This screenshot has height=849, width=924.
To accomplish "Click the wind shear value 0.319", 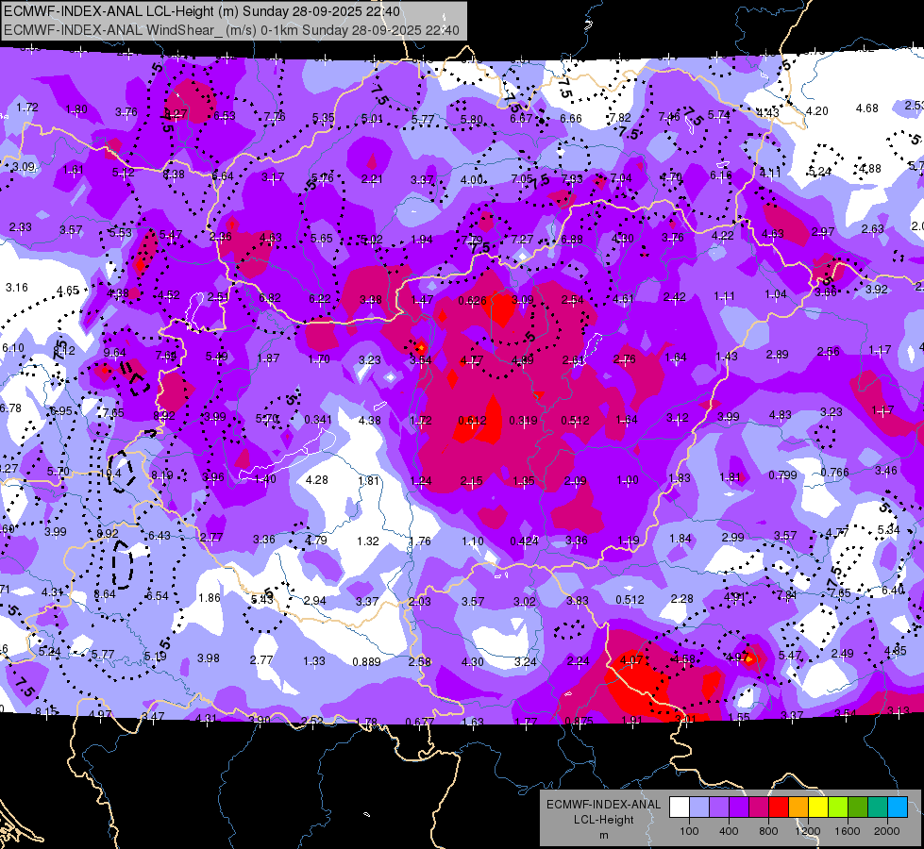I will pyautogui.click(x=523, y=421).
